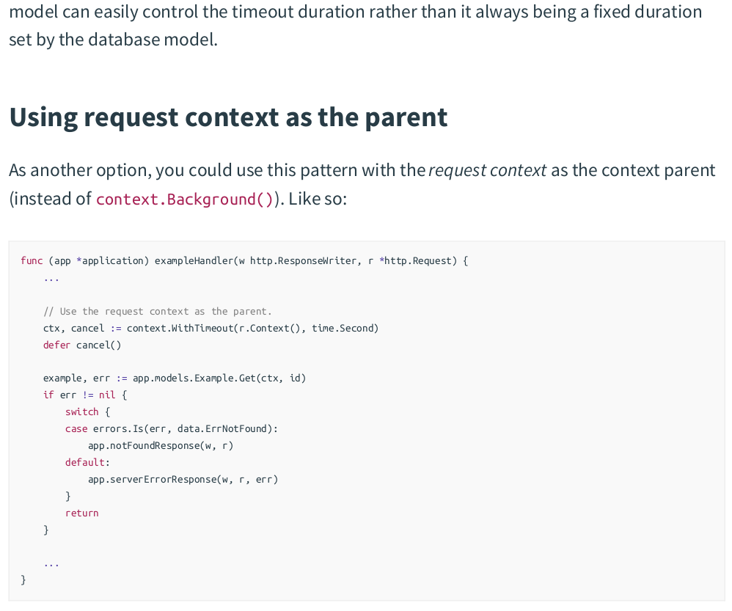Click the "return" keyword in the code
The width and height of the screenshot is (732, 611).
[81, 513]
